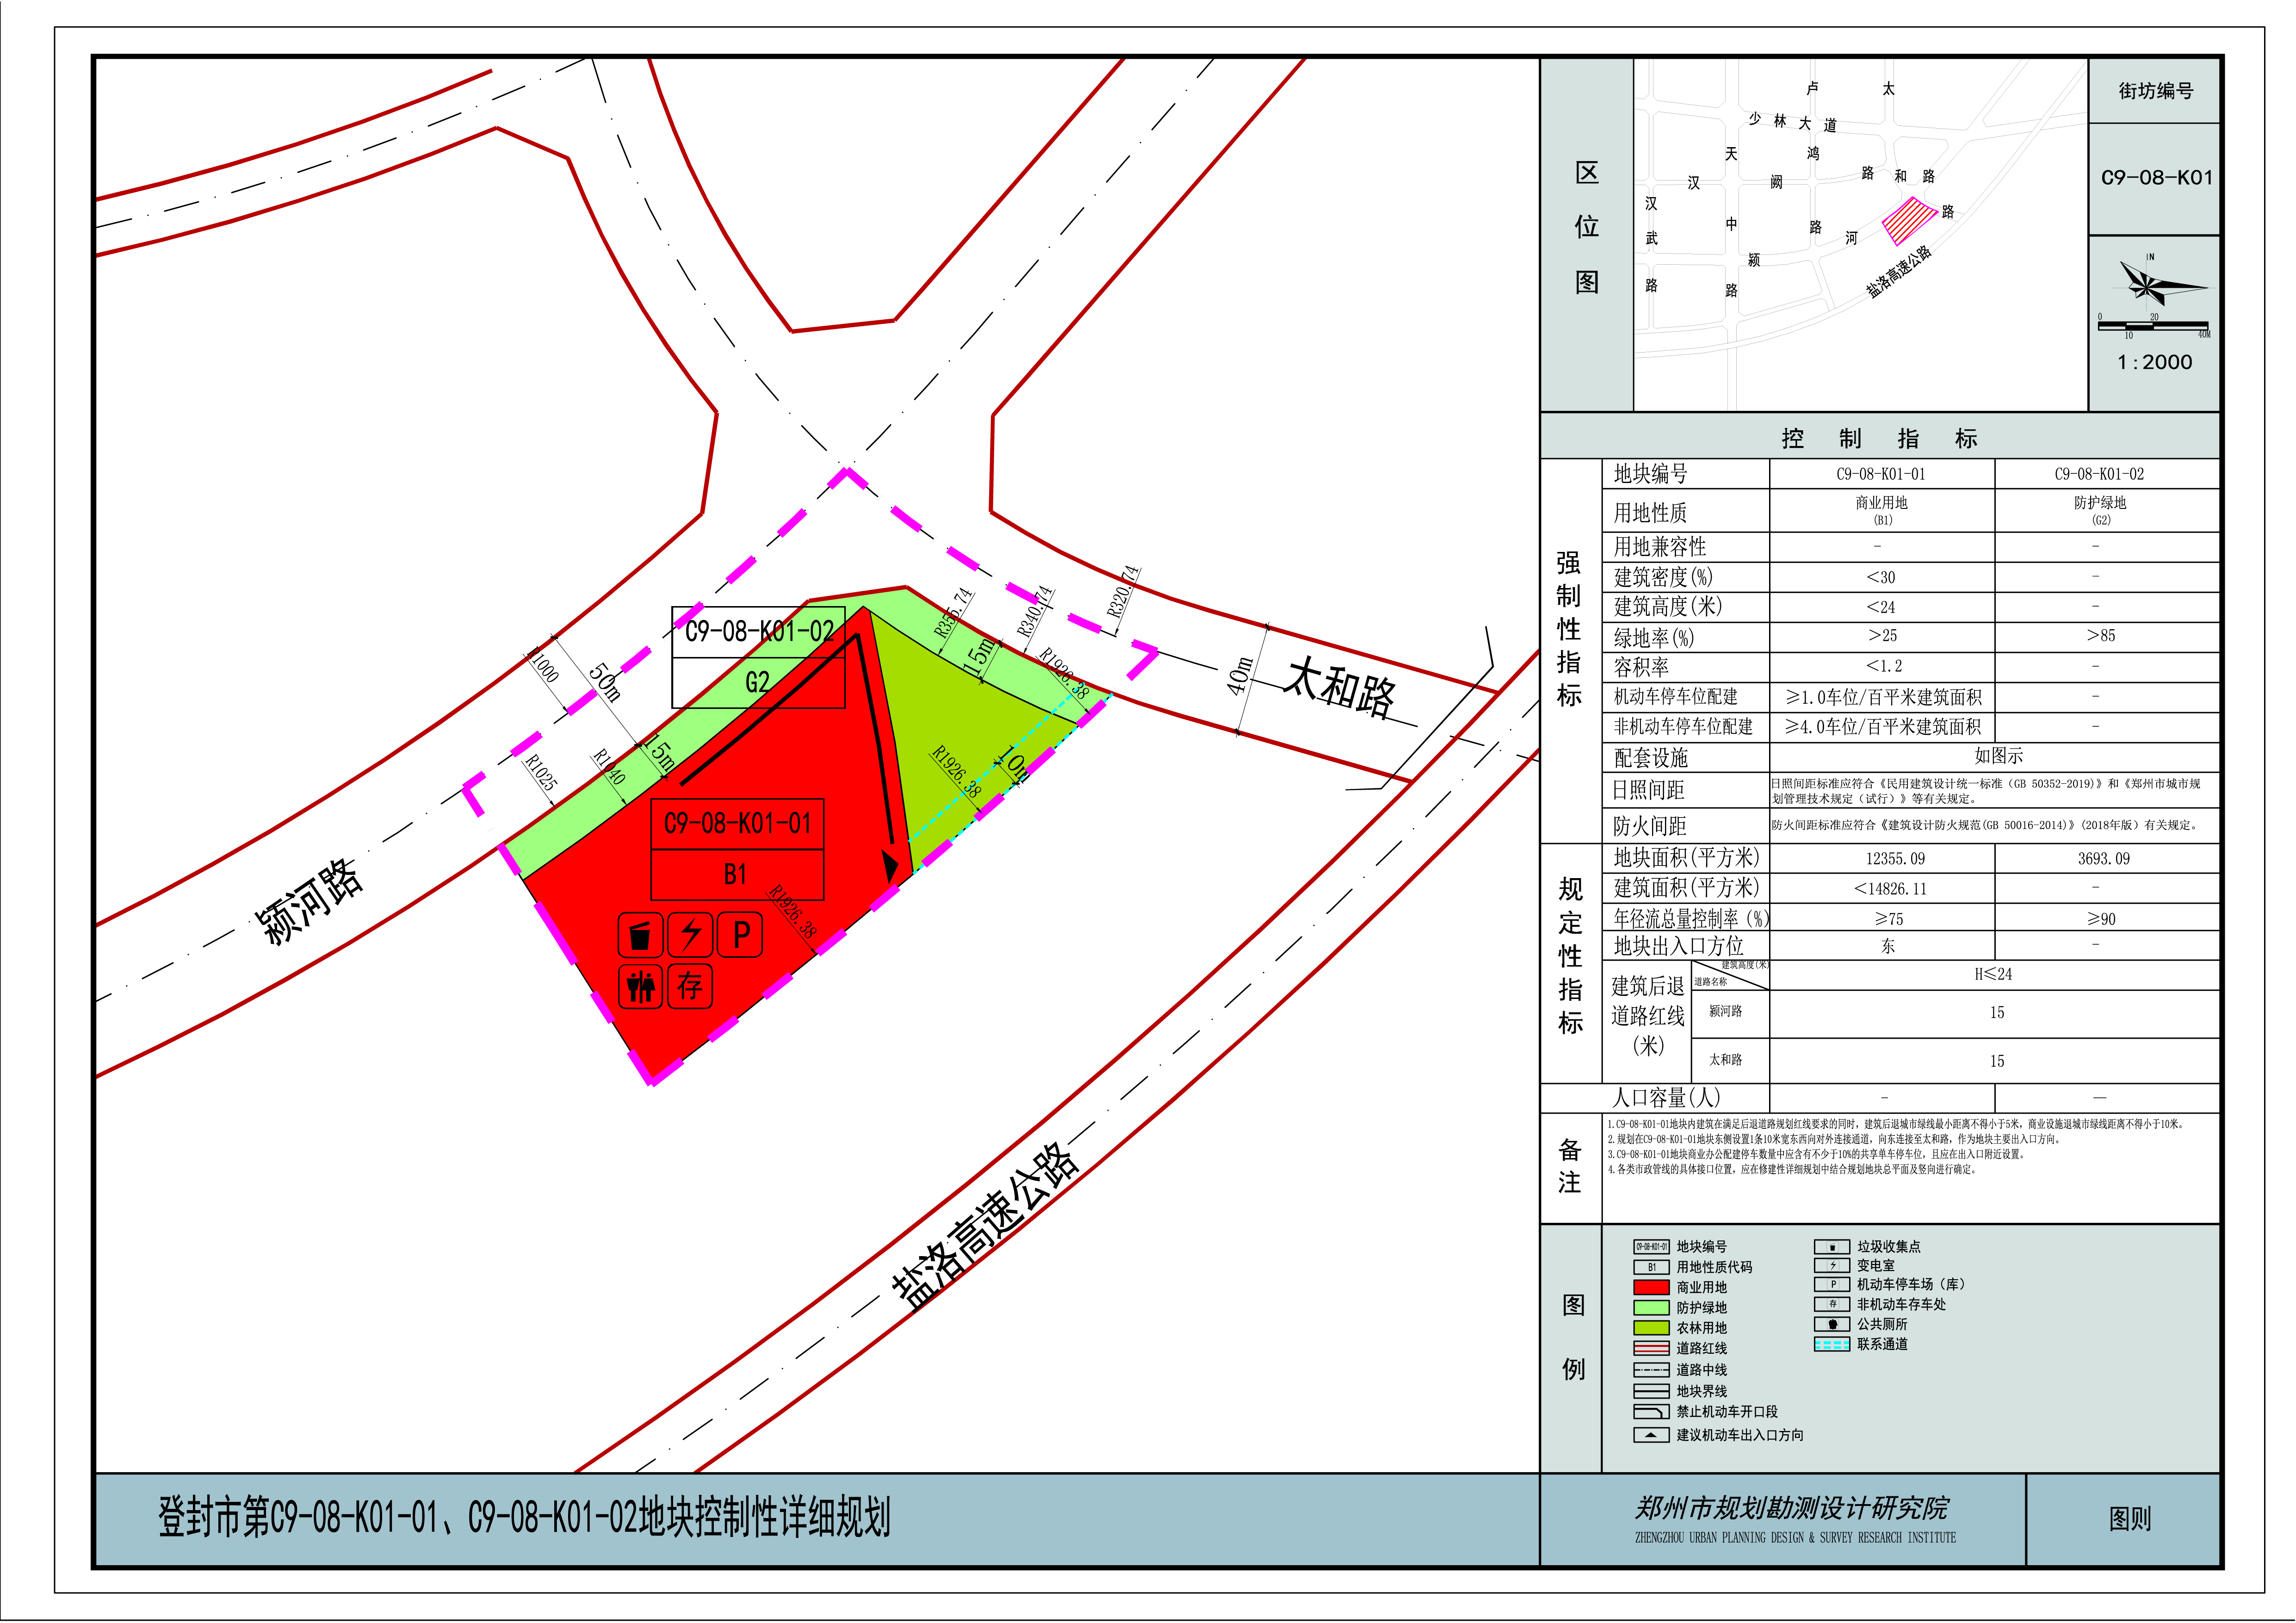Click the 控制指标 table header
This screenshot has width=2296, height=1623.
click(1879, 439)
